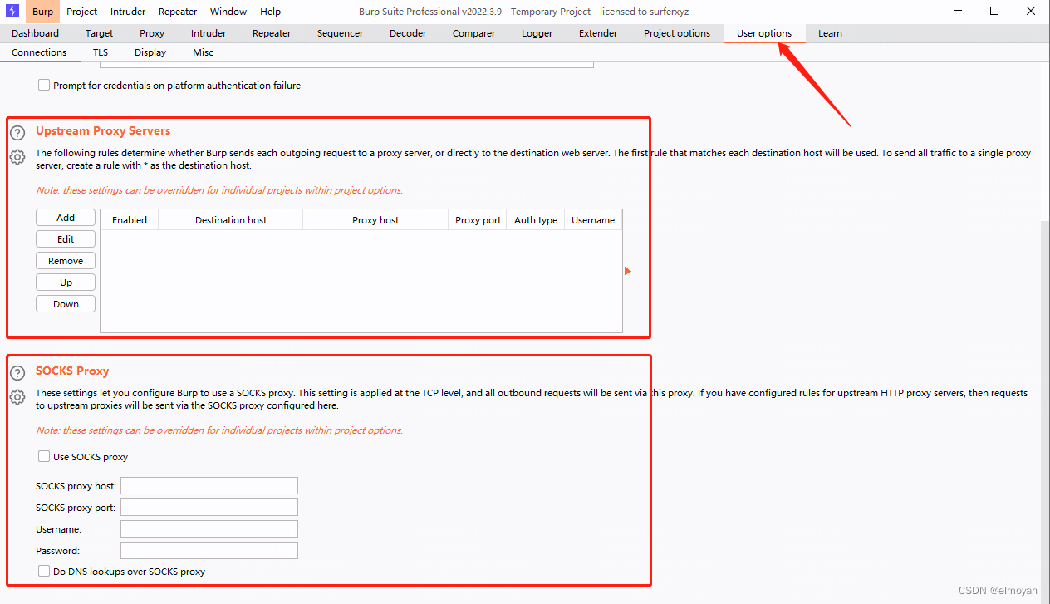Click the Remove upstream proxy button
This screenshot has height=604, width=1050.
coord(66,261)
